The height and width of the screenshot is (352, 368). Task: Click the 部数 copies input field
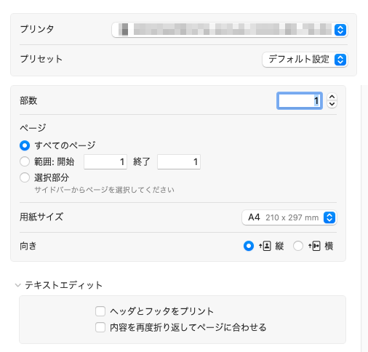[300, 100]
